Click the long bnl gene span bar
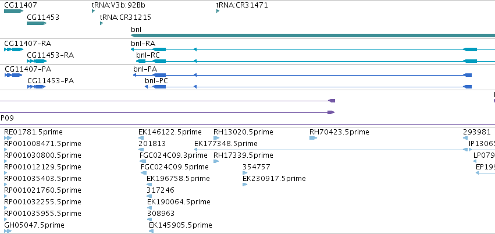The height and width of the screenshot is (234, 495). (313, 36)
